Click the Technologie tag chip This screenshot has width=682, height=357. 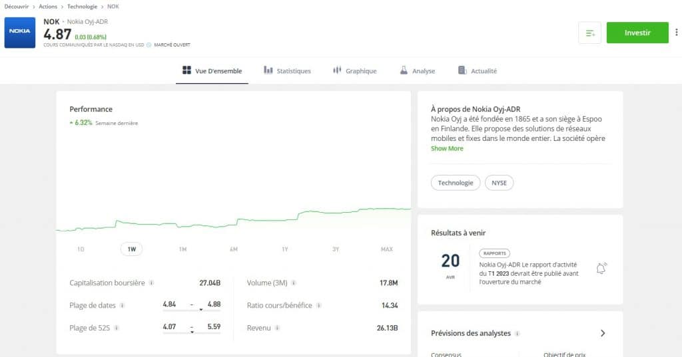[x=456, y=183]
